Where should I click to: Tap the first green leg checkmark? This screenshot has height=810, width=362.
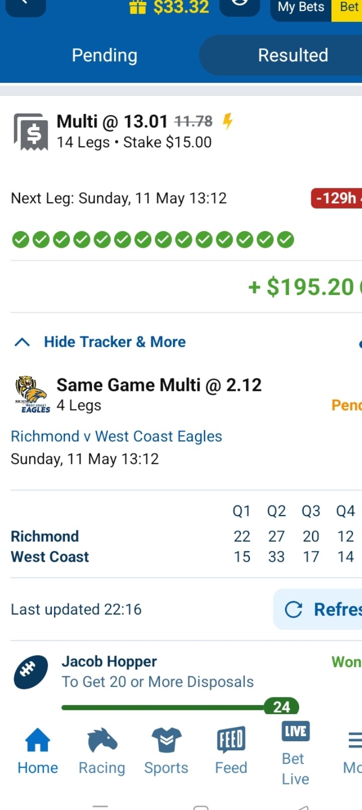pyautogui.click(x=21, y=240)
